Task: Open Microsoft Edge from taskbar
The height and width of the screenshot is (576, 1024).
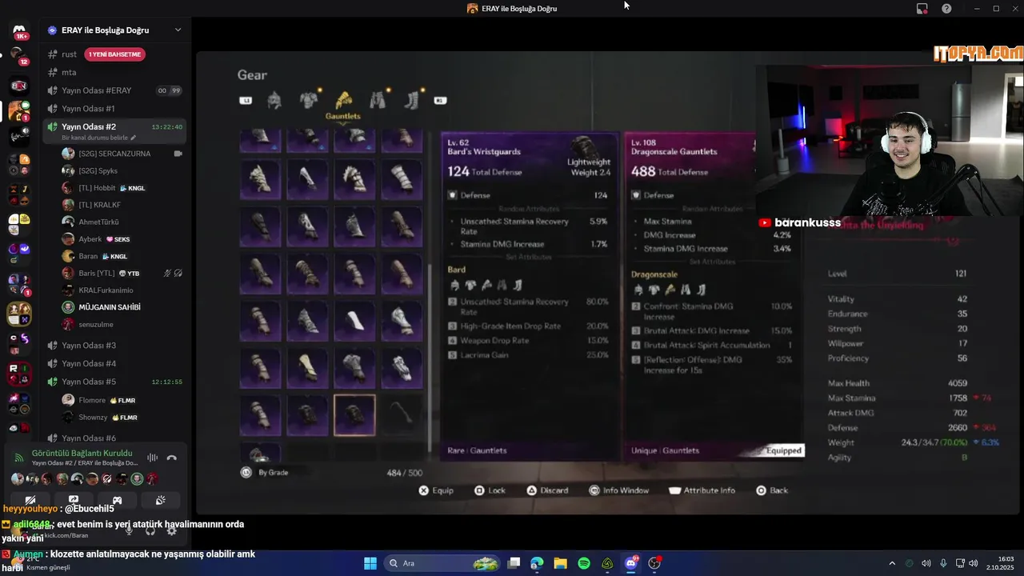Action: (537, 563)
